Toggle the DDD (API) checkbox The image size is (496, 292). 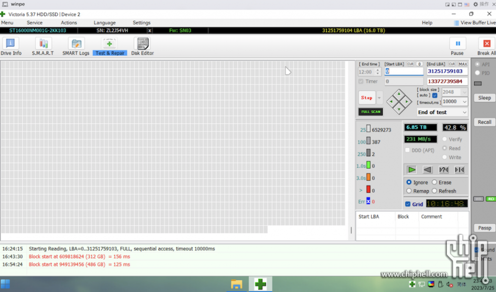click(407, 150)
